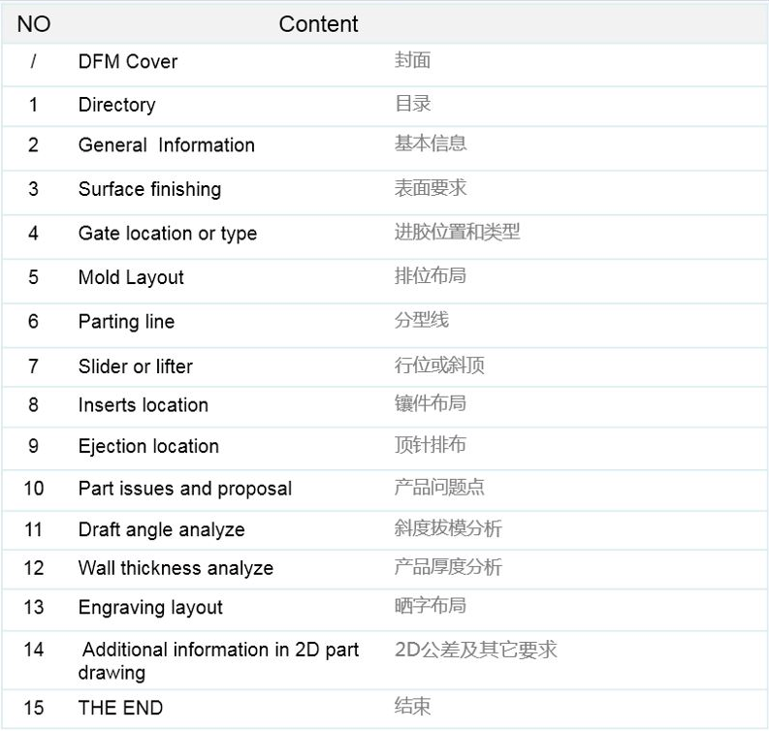Click the 'DFM Cover' entry
This screenshot has width=769, height=731.
(128, 62)
